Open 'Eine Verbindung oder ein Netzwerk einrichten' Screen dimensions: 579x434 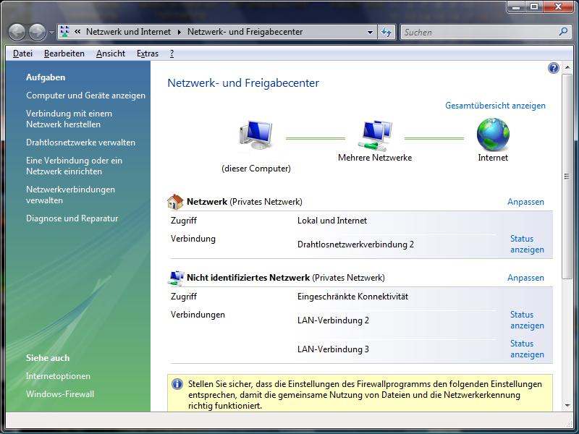74,166
